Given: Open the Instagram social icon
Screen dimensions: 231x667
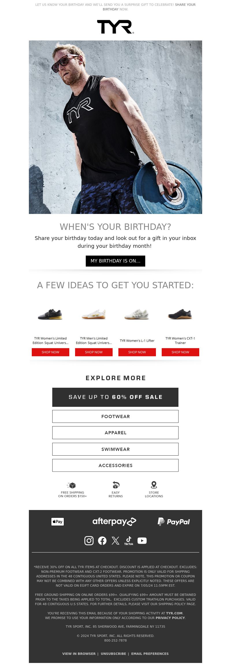Looking at the screenshot, I should point(89,540).
